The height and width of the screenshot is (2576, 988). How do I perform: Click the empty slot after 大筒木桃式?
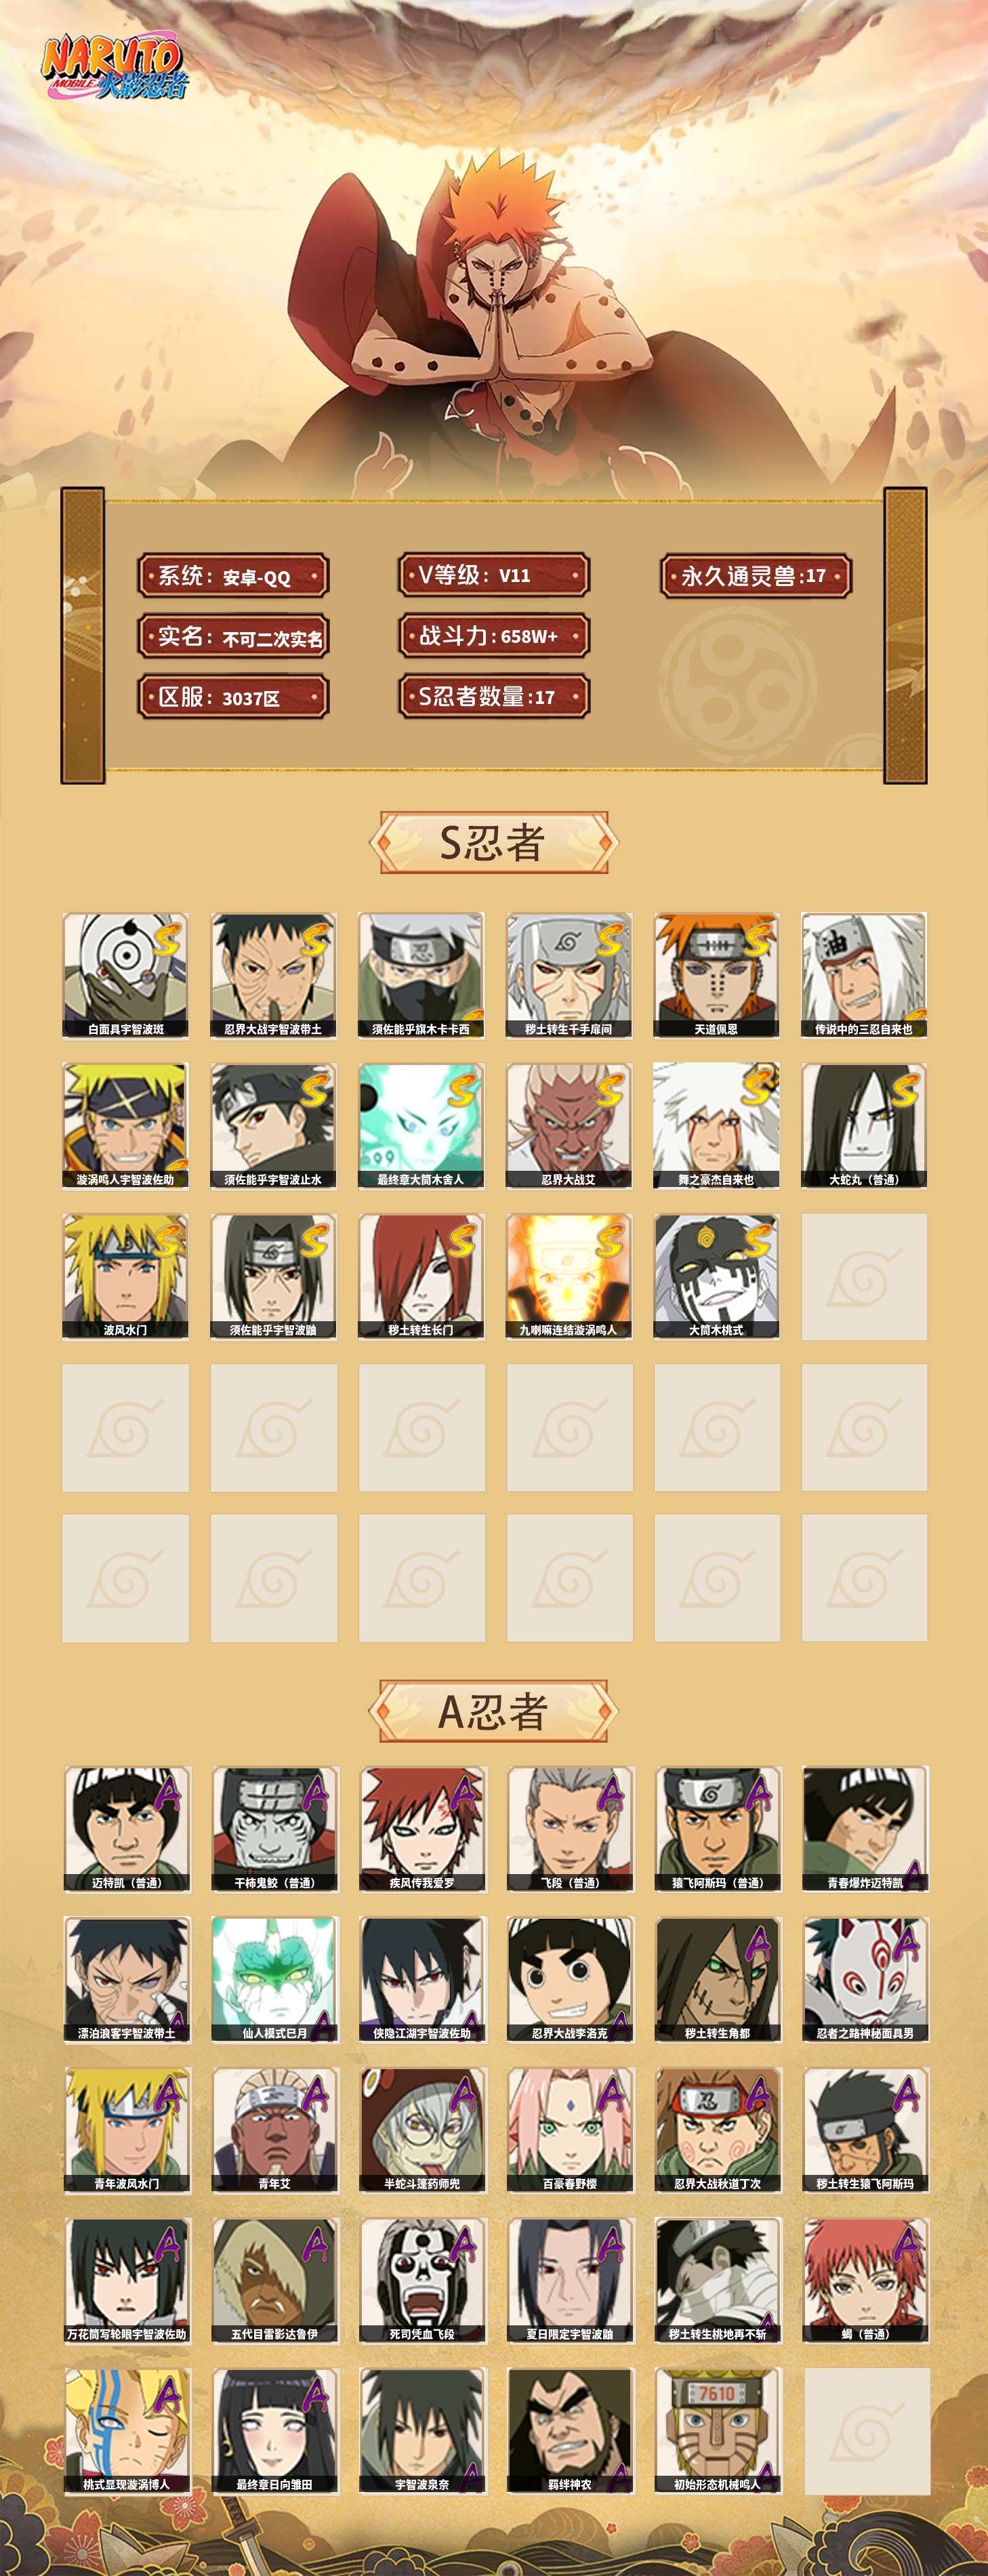864,1277
